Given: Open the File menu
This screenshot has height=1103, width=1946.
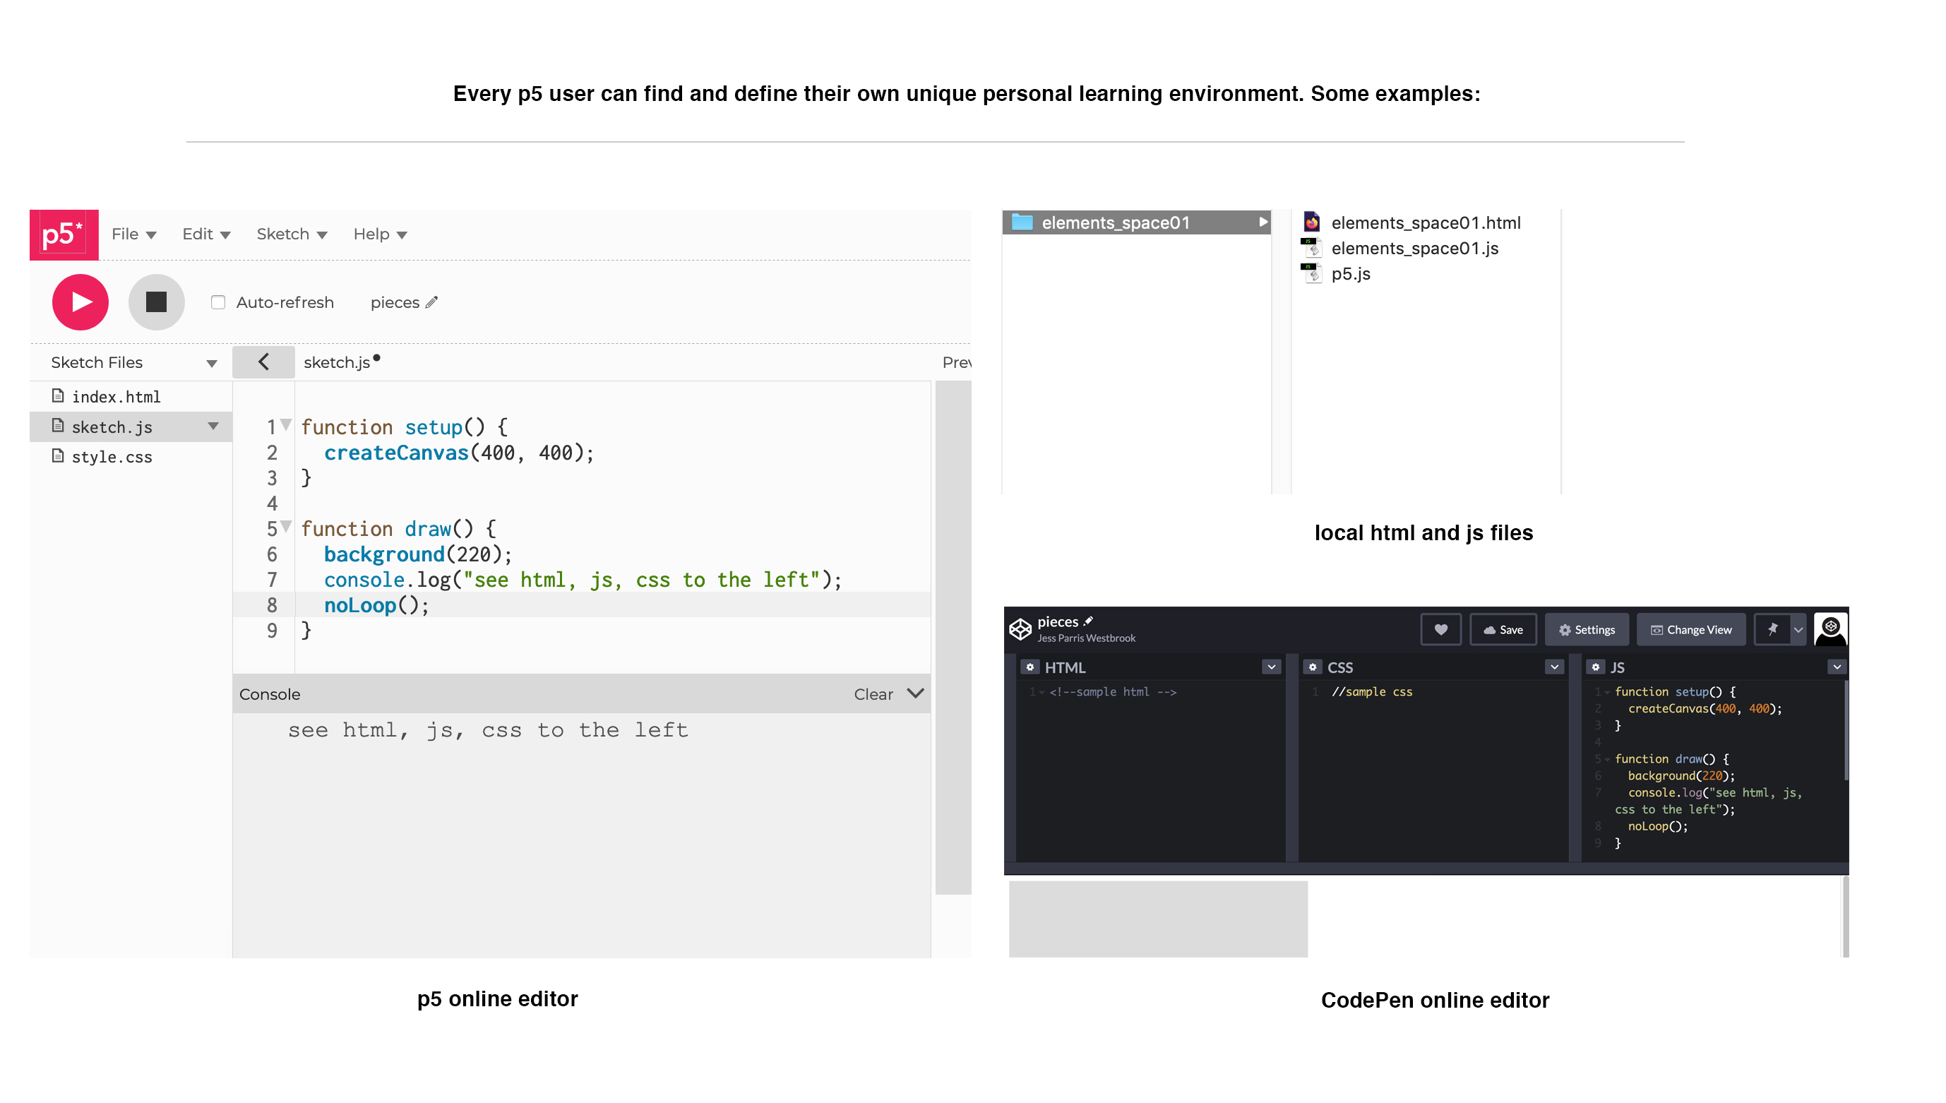Looking at the screenshot, I should click(x=133, y=234).
